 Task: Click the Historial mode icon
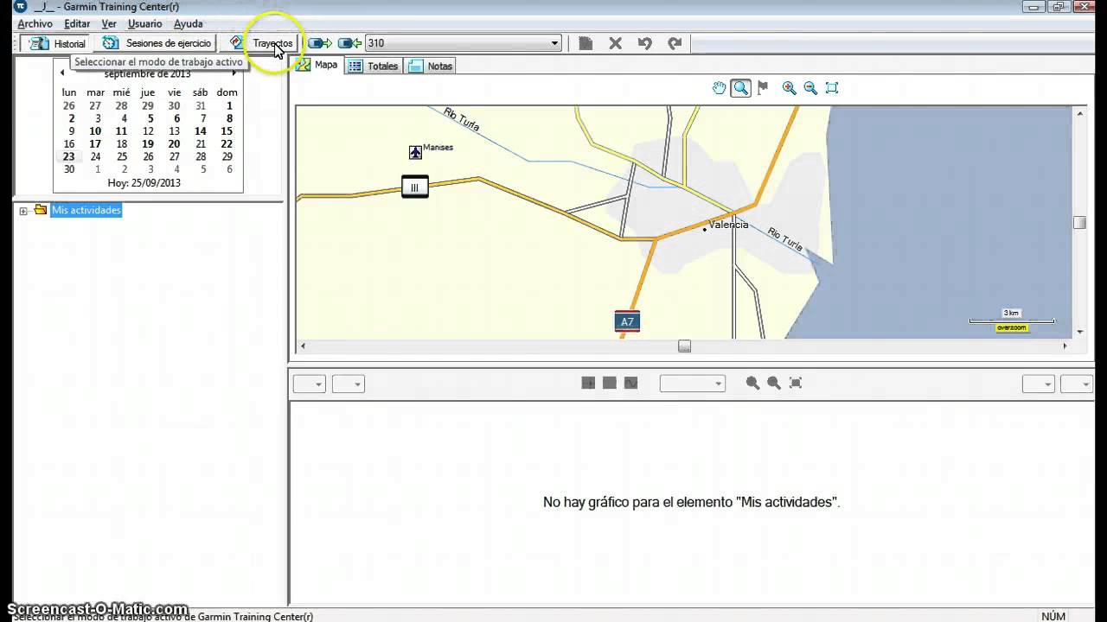tap(40, 43)
